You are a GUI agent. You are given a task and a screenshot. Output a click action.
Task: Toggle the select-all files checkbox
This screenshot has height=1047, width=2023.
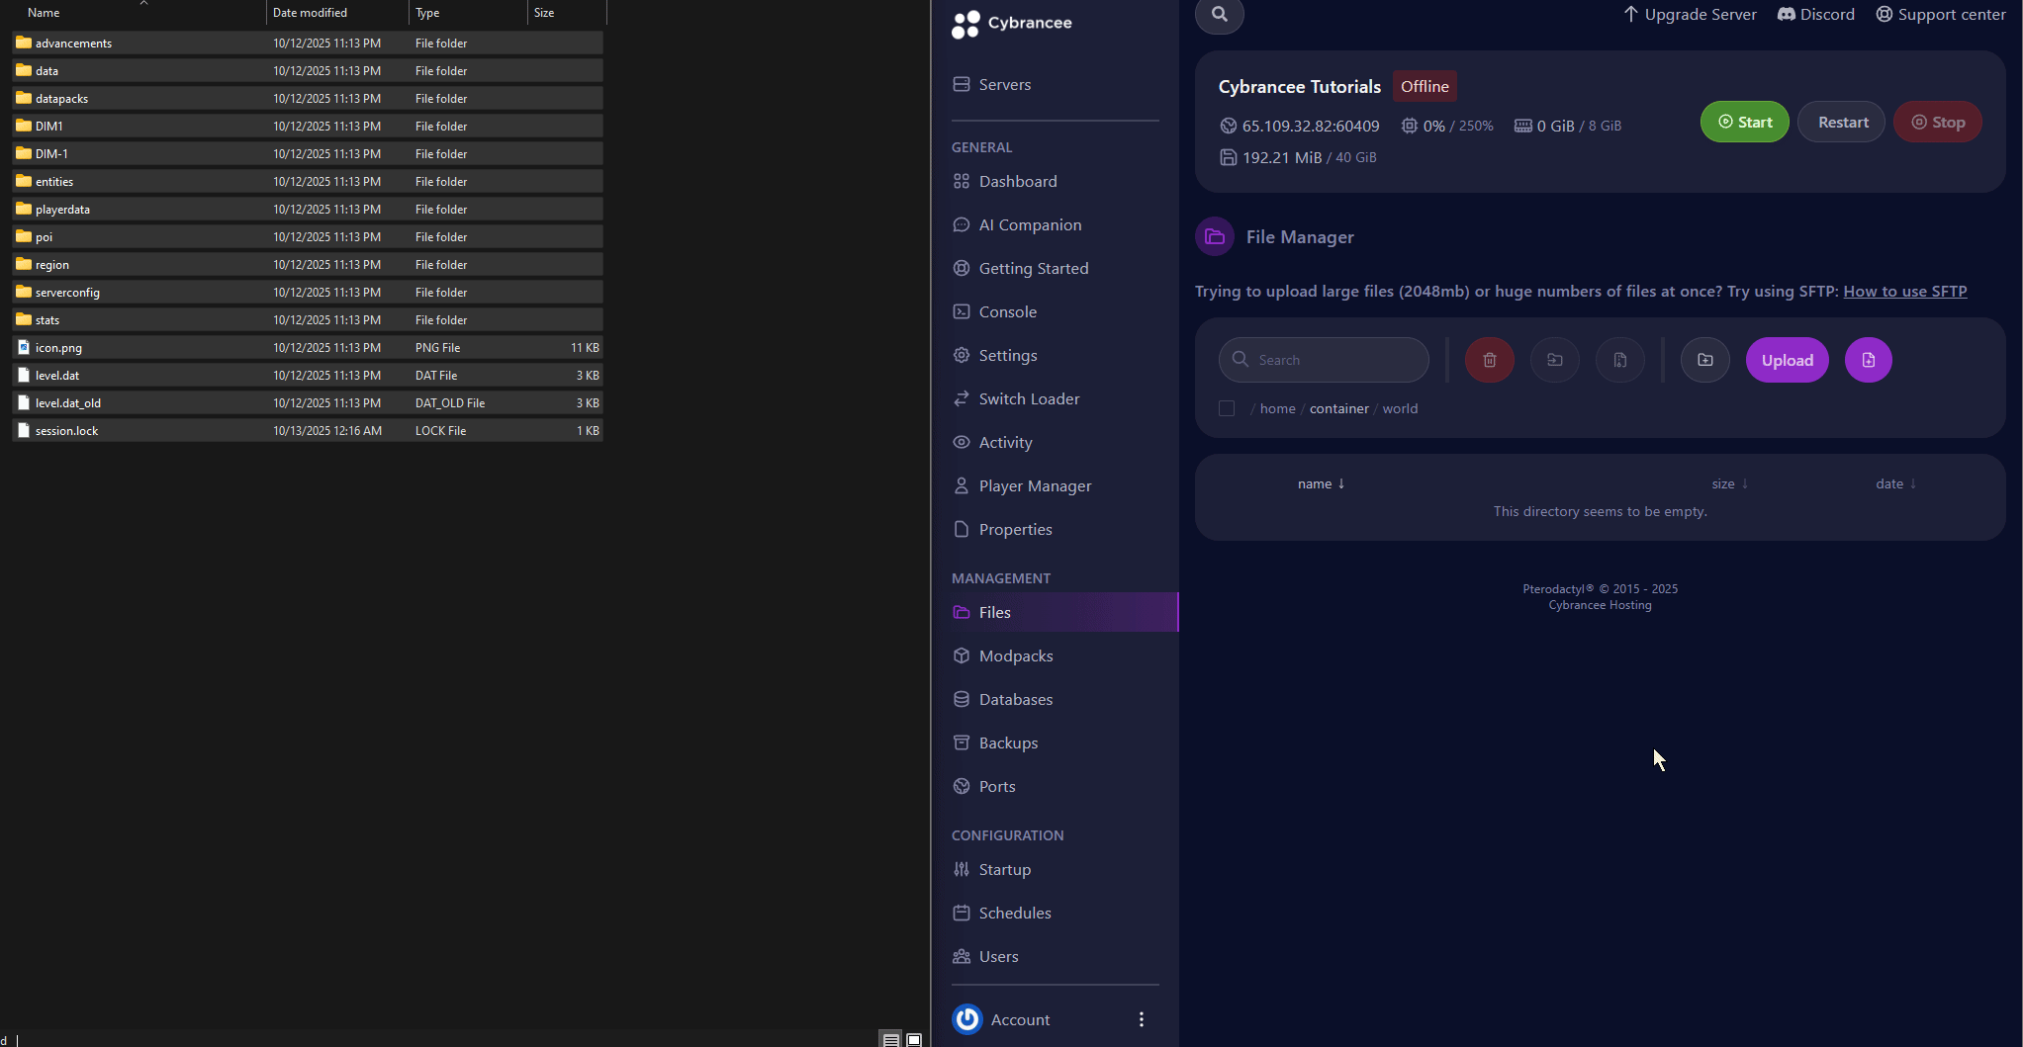[x=1226, y=407]
